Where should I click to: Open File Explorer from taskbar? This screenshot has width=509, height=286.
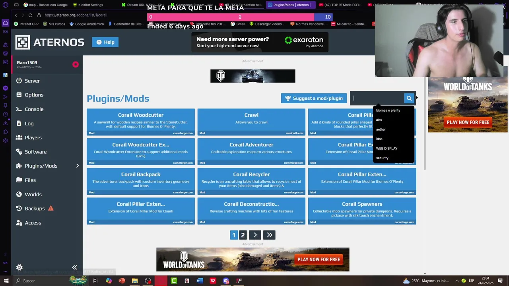[x=135, y=281]
